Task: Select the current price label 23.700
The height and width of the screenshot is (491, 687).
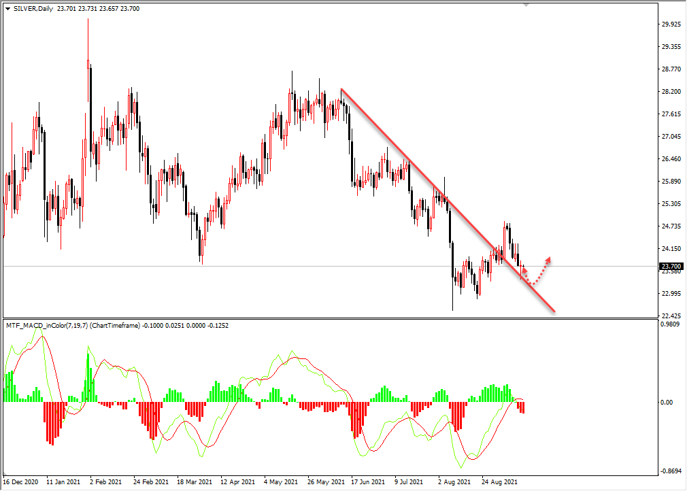Action: click(x=671, y=267)
